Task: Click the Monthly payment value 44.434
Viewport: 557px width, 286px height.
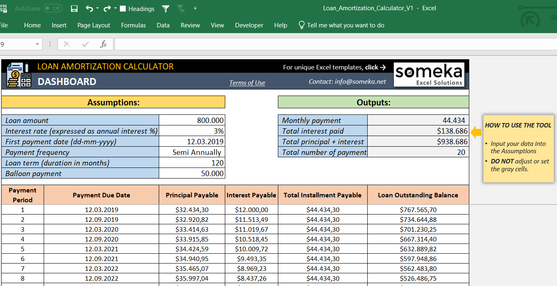Action: pos(418,121)
